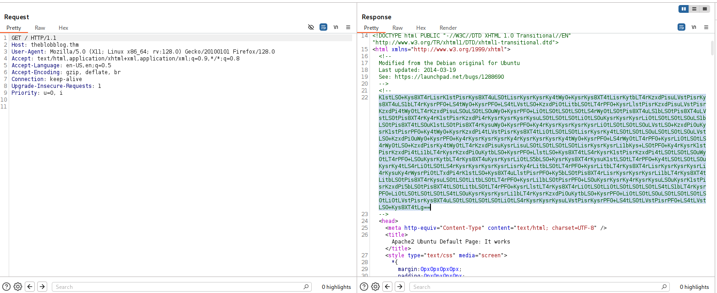Show non-printable characters (\n) in Request panel
The image size is (717, 293).
[x=336, y=27]
